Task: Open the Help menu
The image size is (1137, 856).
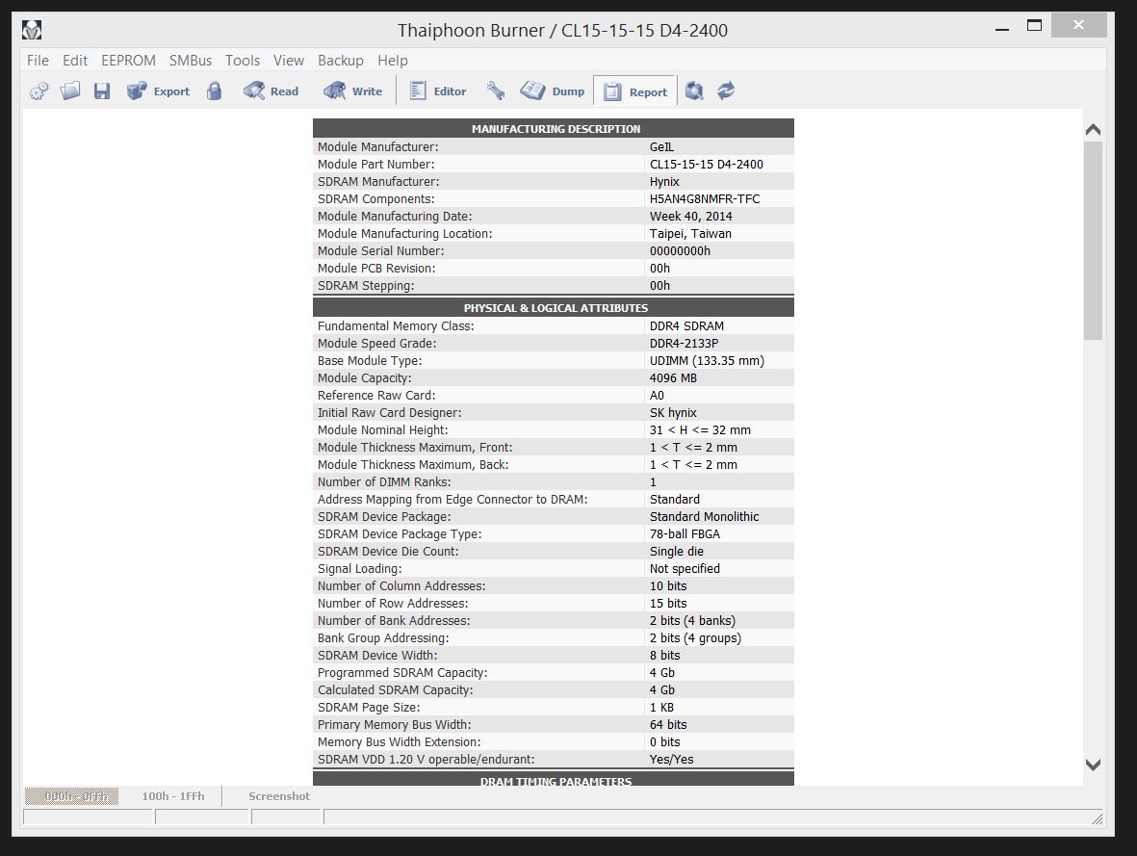Action: point(392,61)
